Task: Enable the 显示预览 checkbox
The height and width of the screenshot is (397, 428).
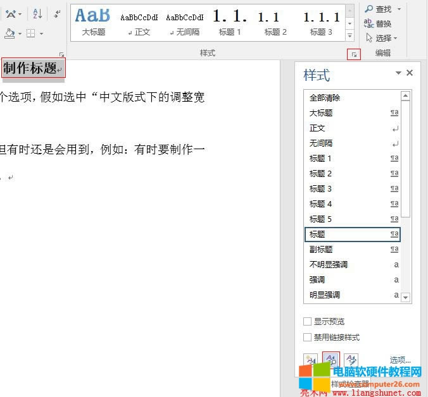Action: pyautogui.click(x=308, y=322)
